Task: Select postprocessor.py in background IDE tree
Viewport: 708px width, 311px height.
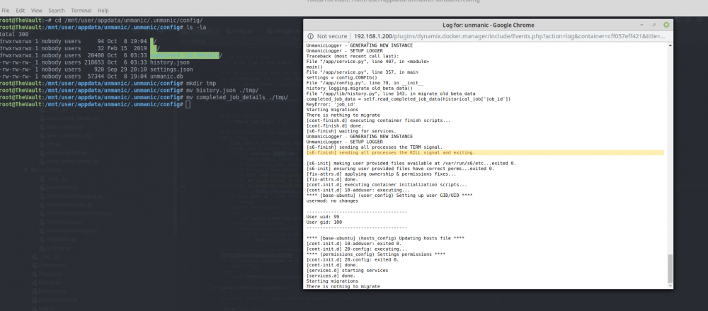Action: (x=58, y=300)
